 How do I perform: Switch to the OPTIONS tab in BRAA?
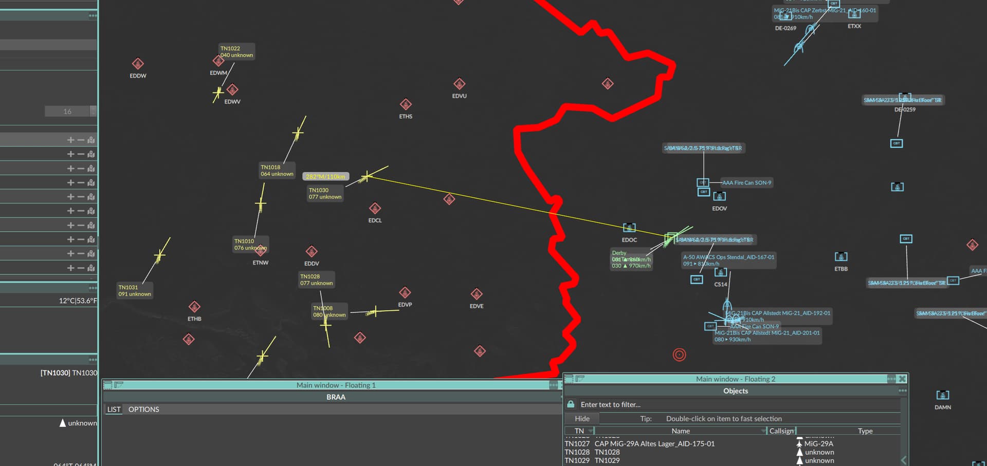pos(143,409)
